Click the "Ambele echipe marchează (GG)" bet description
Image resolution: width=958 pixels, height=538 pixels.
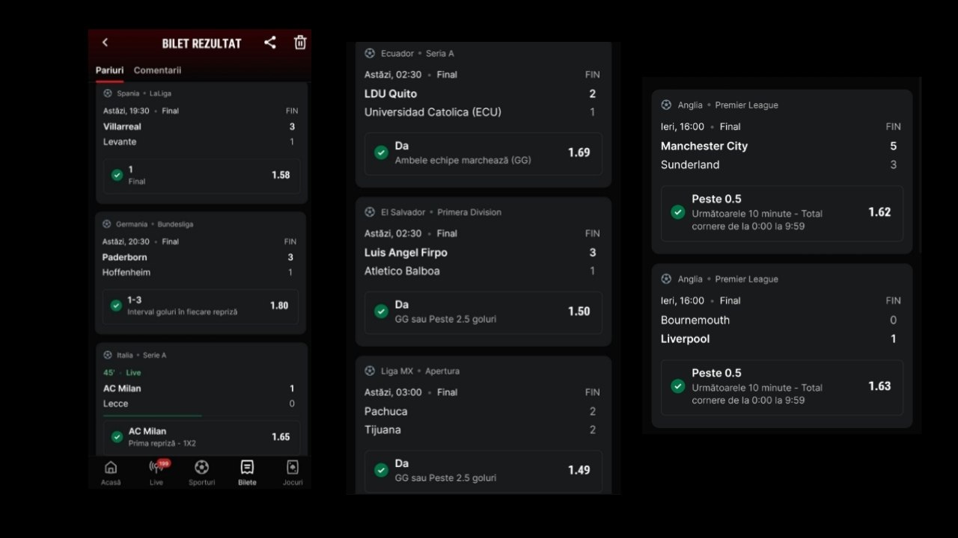tap(463, 160)
